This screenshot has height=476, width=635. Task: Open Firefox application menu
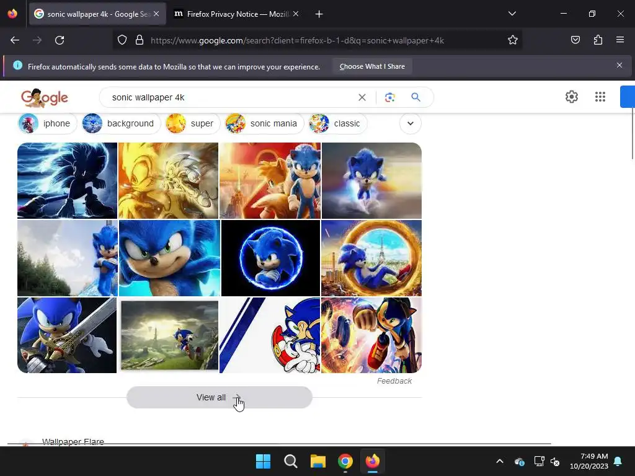coord(620,40)
